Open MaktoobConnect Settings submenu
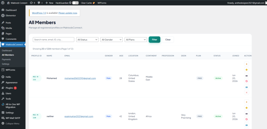The height and width of the screenshot is (129, 267). click(6, 64)
